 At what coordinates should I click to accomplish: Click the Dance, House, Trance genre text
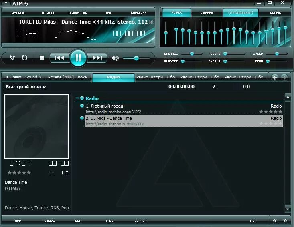click(x=37, y=208)
